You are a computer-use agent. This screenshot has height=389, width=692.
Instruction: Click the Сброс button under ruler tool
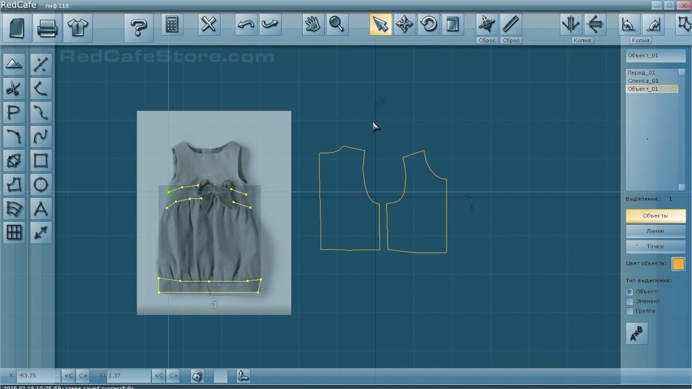pyautogui.click(x=511, y=40)
